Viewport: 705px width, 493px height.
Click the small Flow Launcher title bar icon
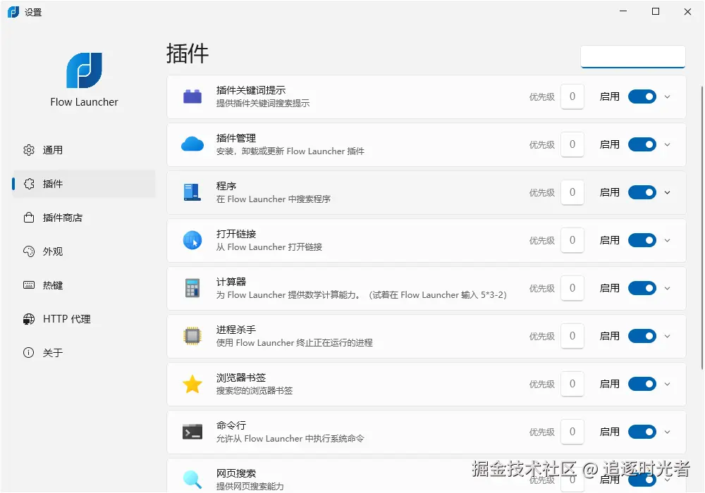pyautogui.click(x=13, y=12)
